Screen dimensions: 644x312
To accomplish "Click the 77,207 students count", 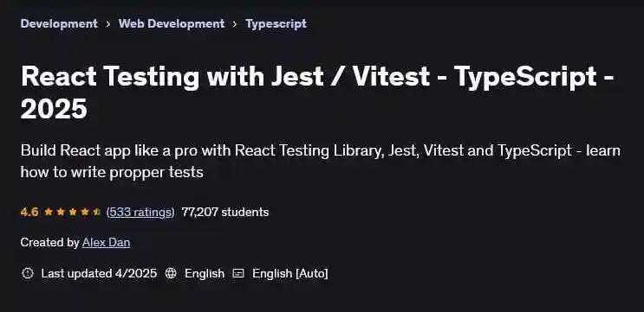I will 225,212.
